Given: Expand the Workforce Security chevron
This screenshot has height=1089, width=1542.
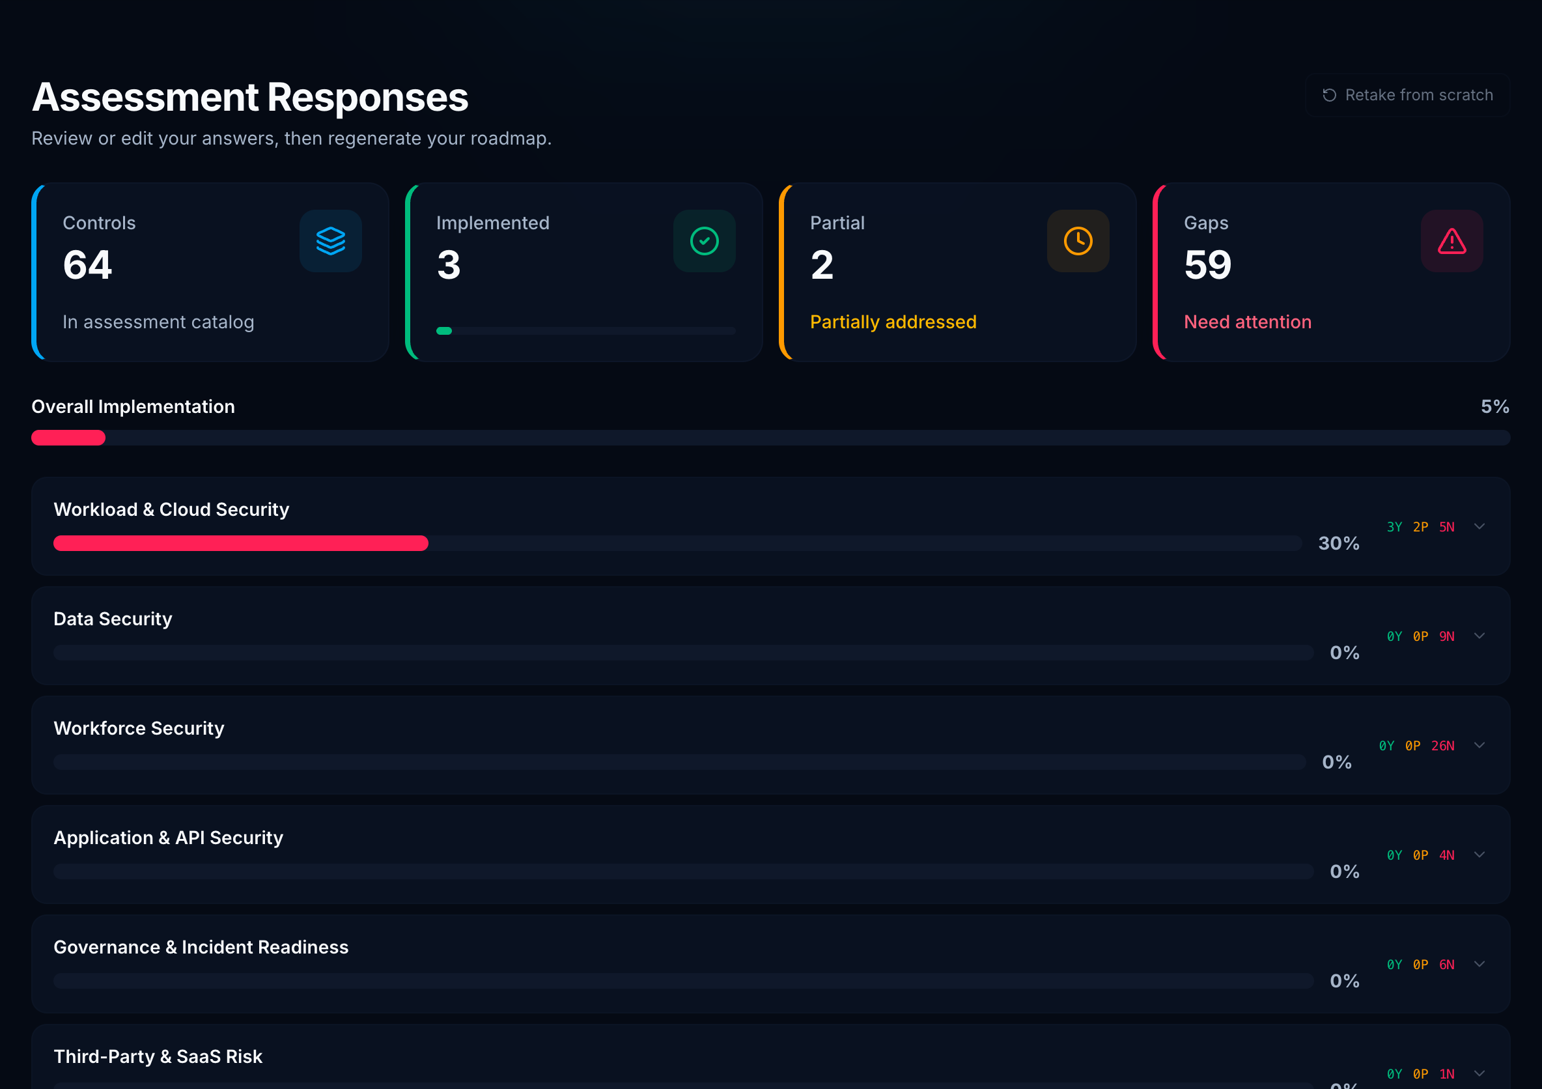Looking at the screenshot, I should coord(1479,745).
